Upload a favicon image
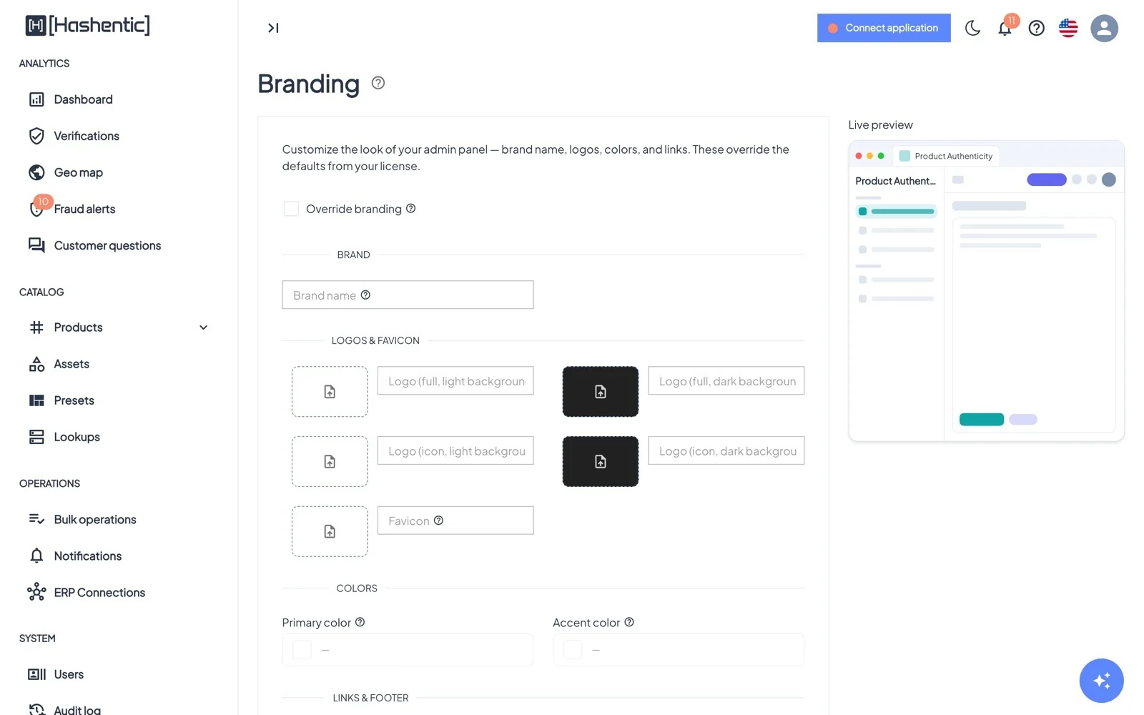The image size is (1144, 715). (330, 531)
